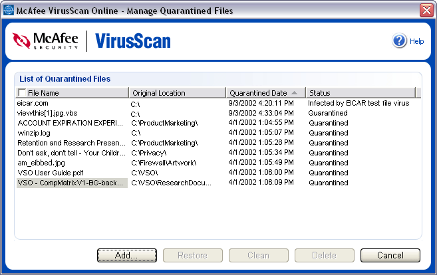Click date 9/3/2002 4:20:11 PM
This screenshot has height=275, width=437.
pyautogui.click(x=261, y=103)
